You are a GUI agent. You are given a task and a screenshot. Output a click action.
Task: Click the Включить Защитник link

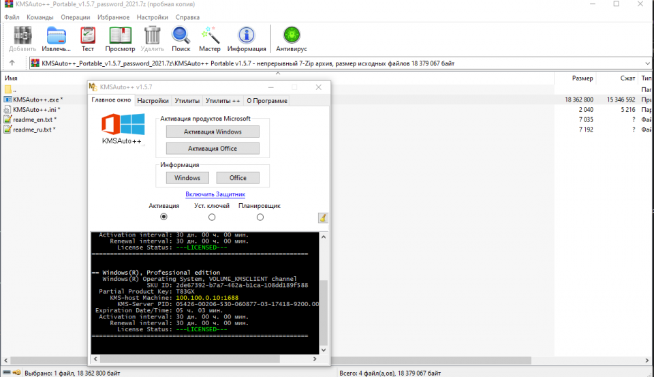coord(215,194)
